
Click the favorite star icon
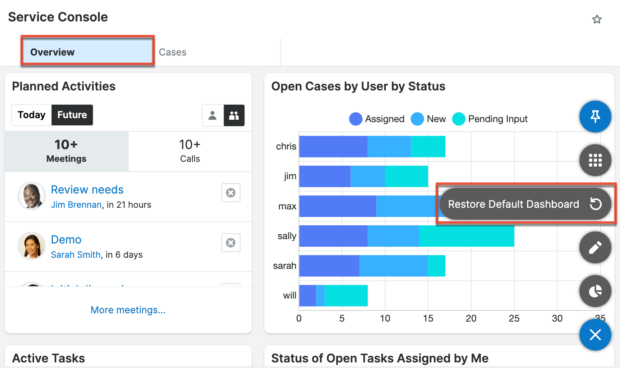(x=597, y=19)
